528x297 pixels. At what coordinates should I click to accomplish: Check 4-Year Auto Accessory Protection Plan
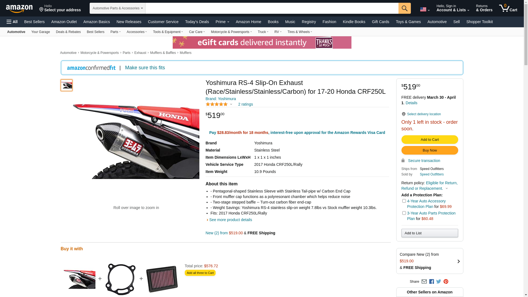404,201
